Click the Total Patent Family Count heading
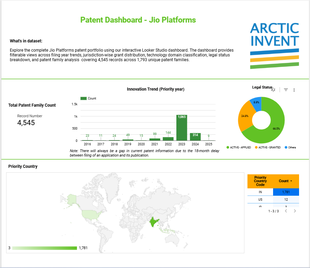310x268 pixels. (32, 105)
